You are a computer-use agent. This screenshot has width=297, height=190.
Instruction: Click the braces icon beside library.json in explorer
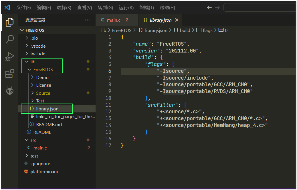click(x=32, y=109)
